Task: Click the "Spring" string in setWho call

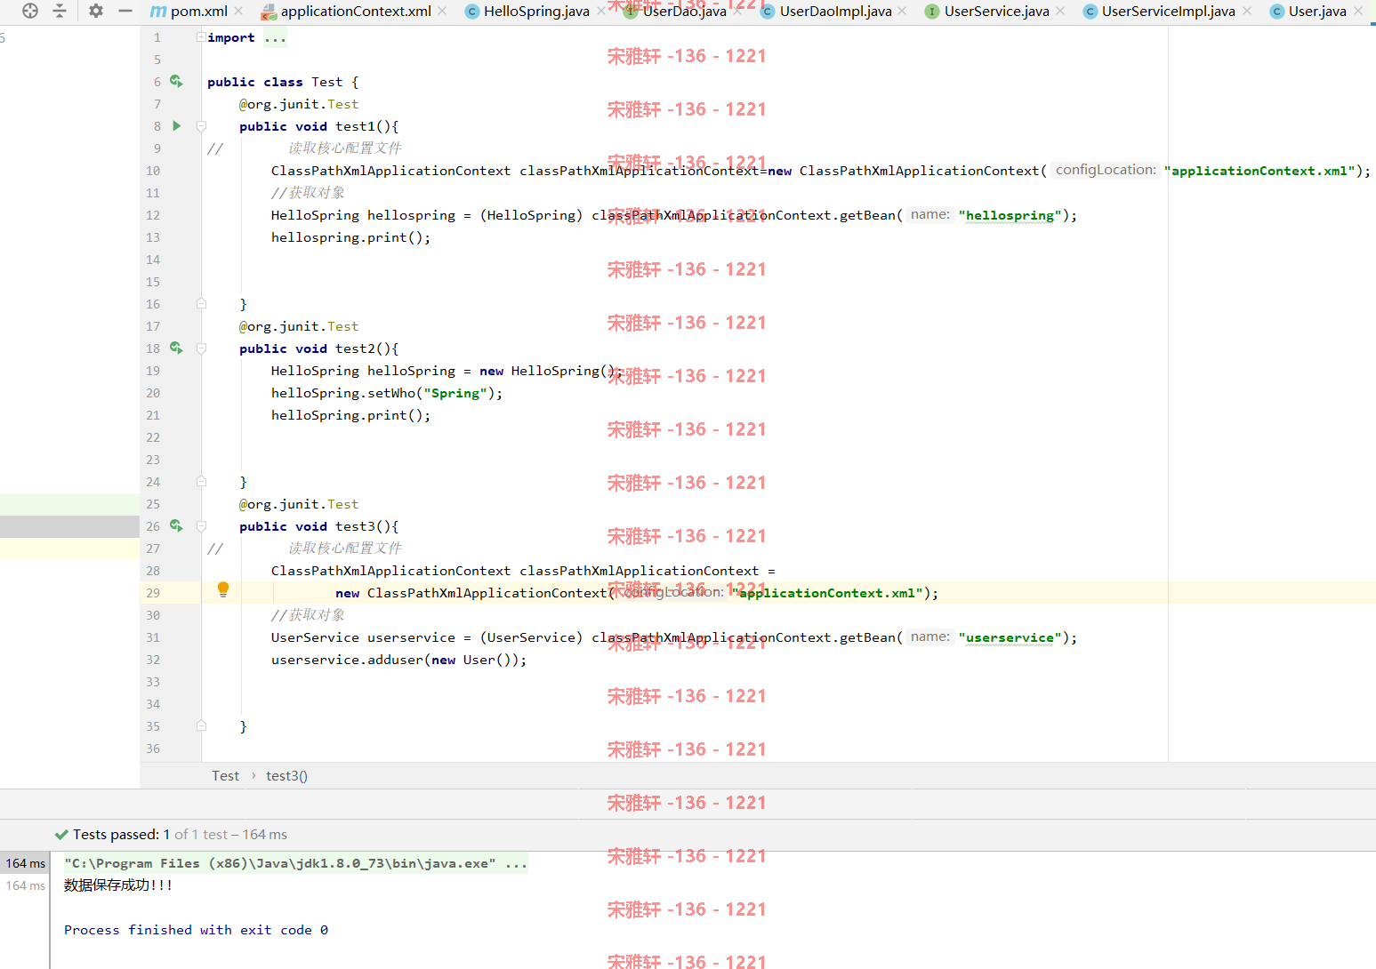Action: coord(455,393)
